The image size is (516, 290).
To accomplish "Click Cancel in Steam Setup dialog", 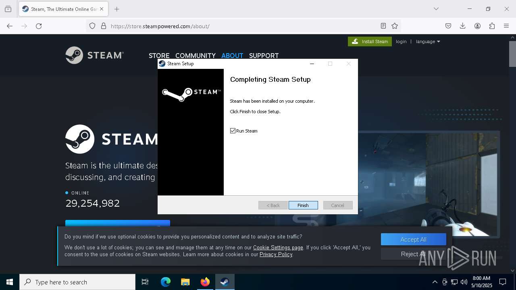I will pos(338,205).
